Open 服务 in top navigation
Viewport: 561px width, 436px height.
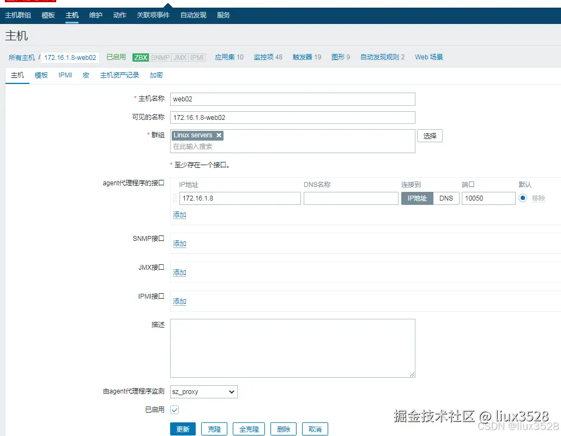click(x=224, y=15)
